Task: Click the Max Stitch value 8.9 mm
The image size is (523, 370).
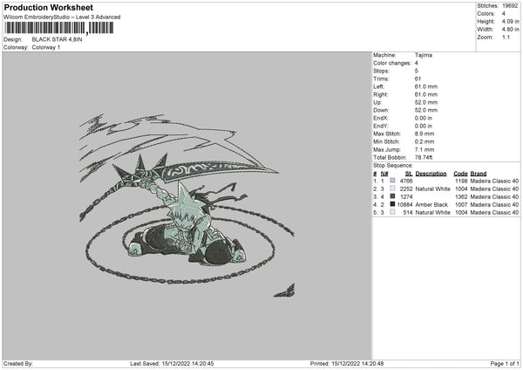Action: click(425, 134)
